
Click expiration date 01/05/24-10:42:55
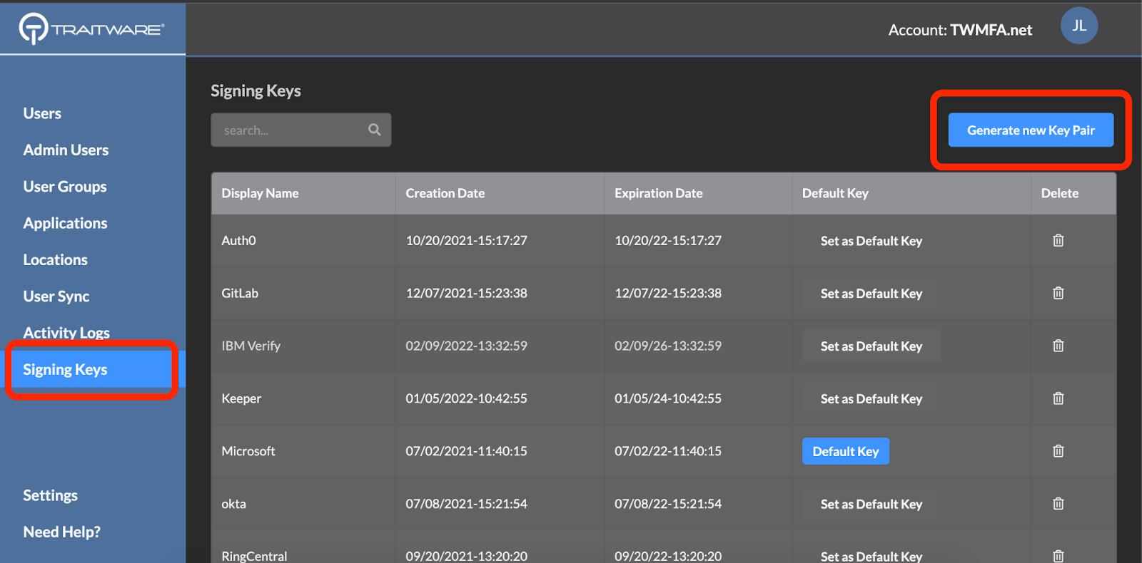pyautogui.click(x=668, y=398)
